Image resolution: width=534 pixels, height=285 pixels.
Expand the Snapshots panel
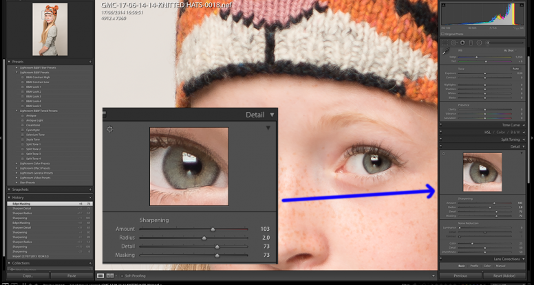pyautogui.click(x=9, y=190)
